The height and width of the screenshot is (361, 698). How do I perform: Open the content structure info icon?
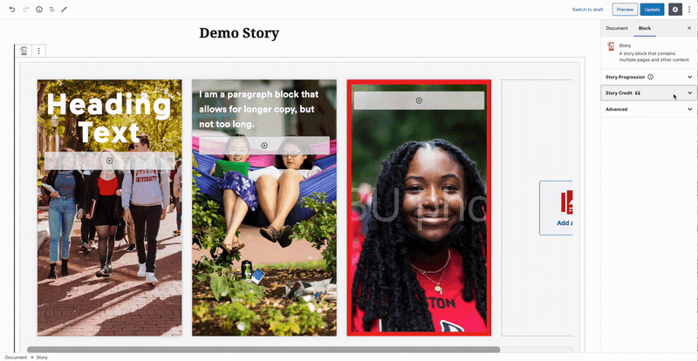[x=39, y=10]
